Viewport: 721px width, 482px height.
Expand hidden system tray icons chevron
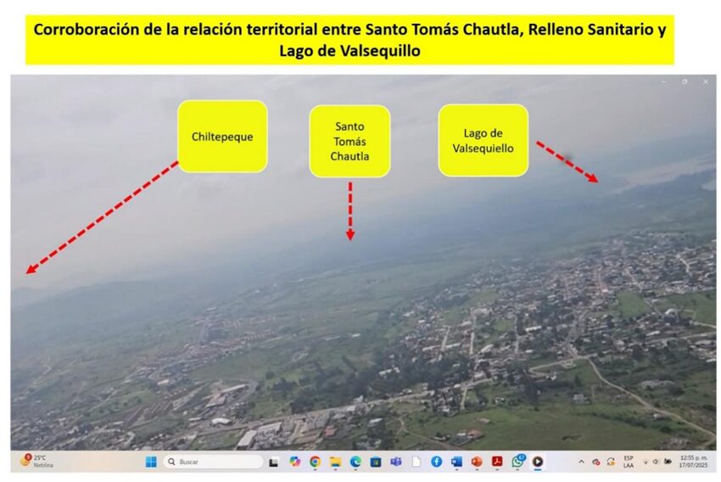pos(581,462)
